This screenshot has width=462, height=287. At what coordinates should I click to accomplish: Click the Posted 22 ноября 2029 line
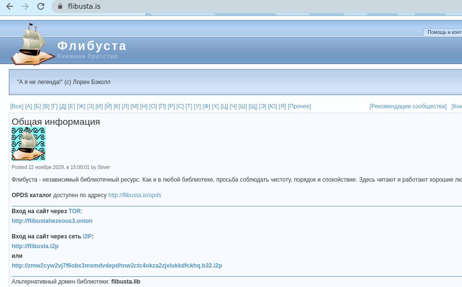61,167
